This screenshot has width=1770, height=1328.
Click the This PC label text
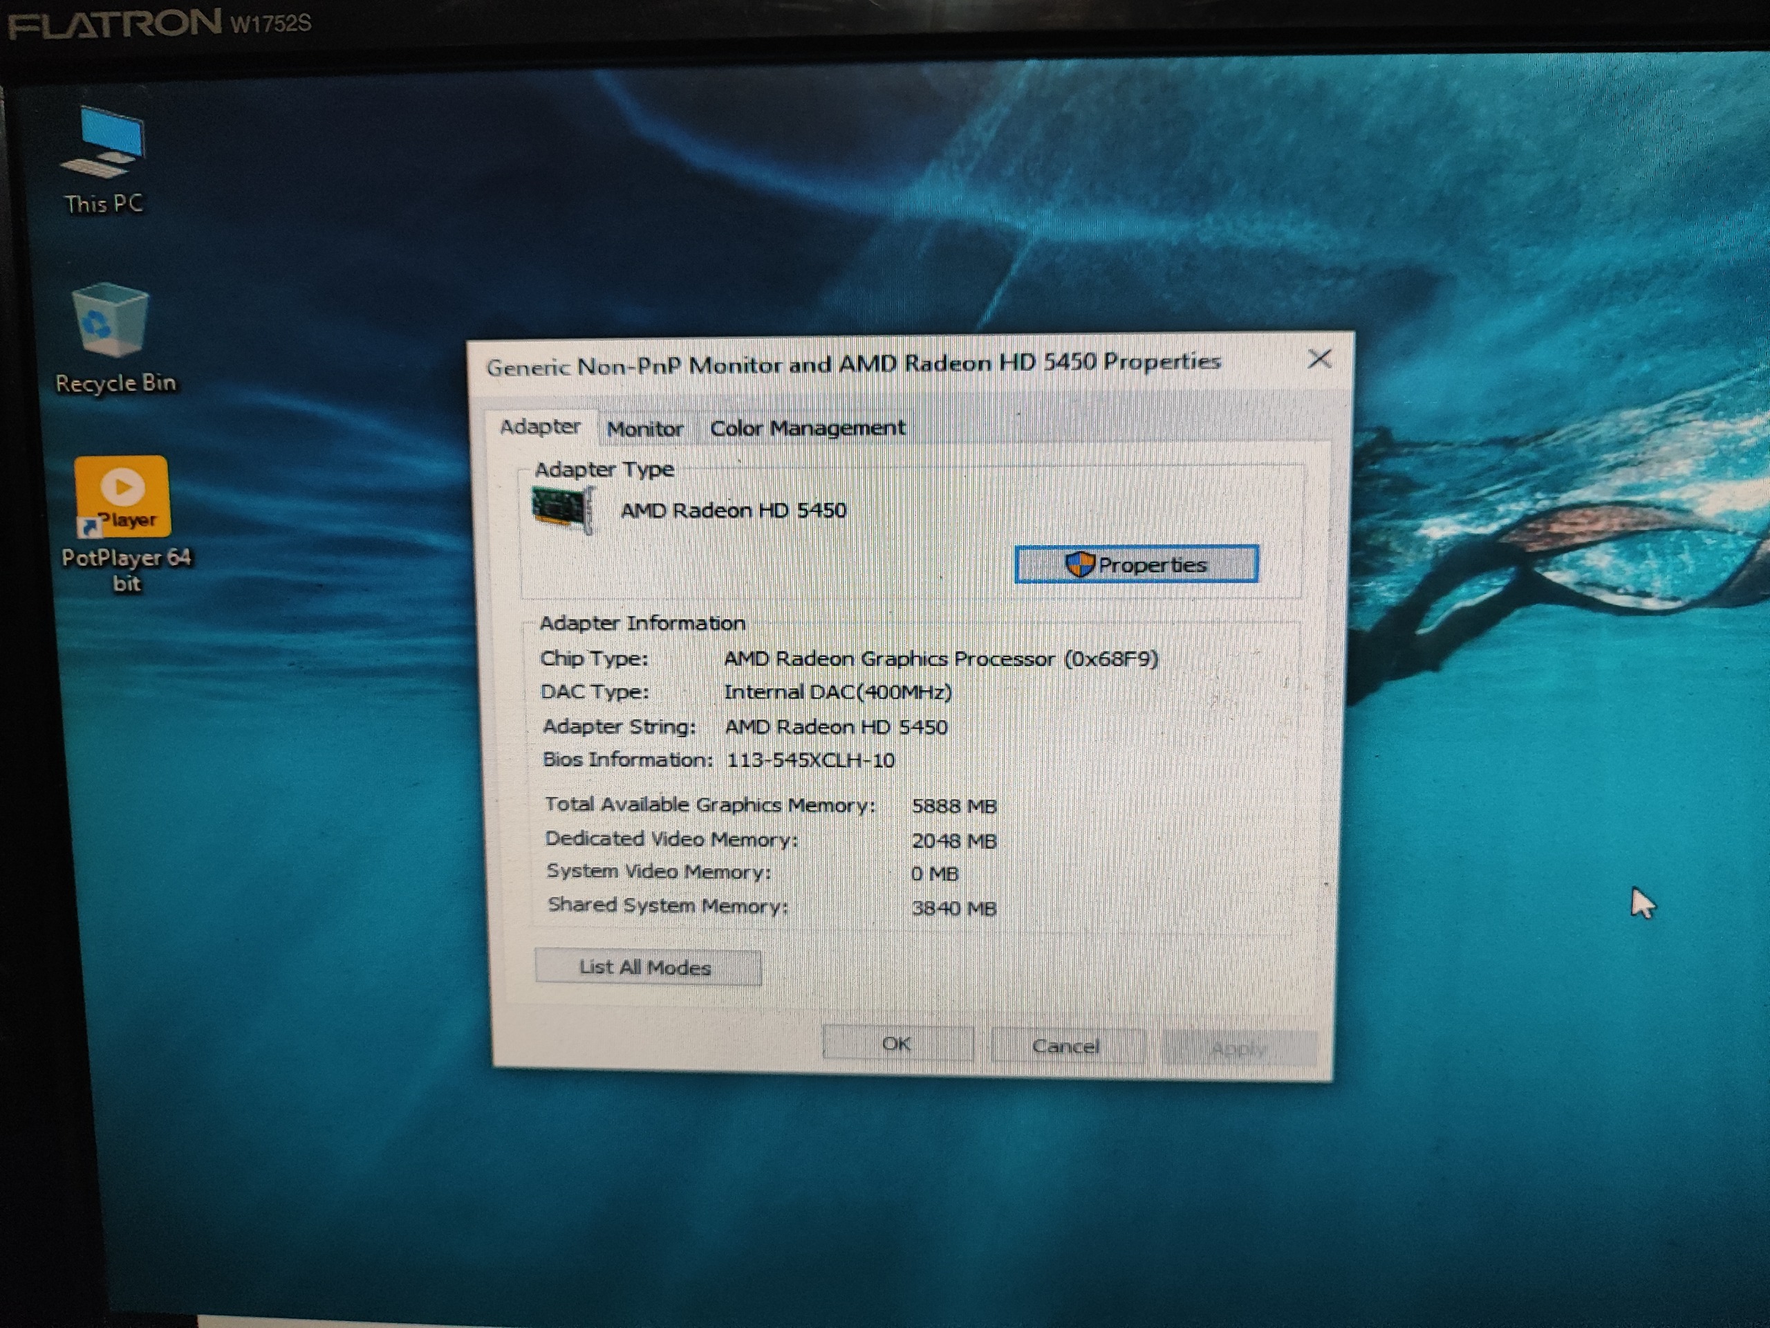pyautogui.click(x=104, y=204)
